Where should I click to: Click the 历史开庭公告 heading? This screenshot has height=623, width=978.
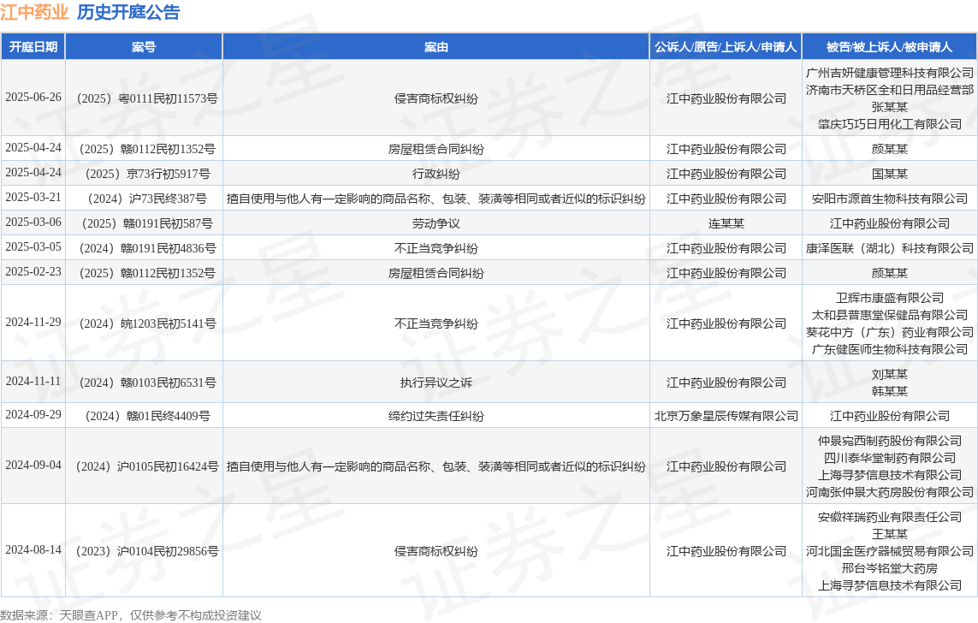click(x=128, y=13)
